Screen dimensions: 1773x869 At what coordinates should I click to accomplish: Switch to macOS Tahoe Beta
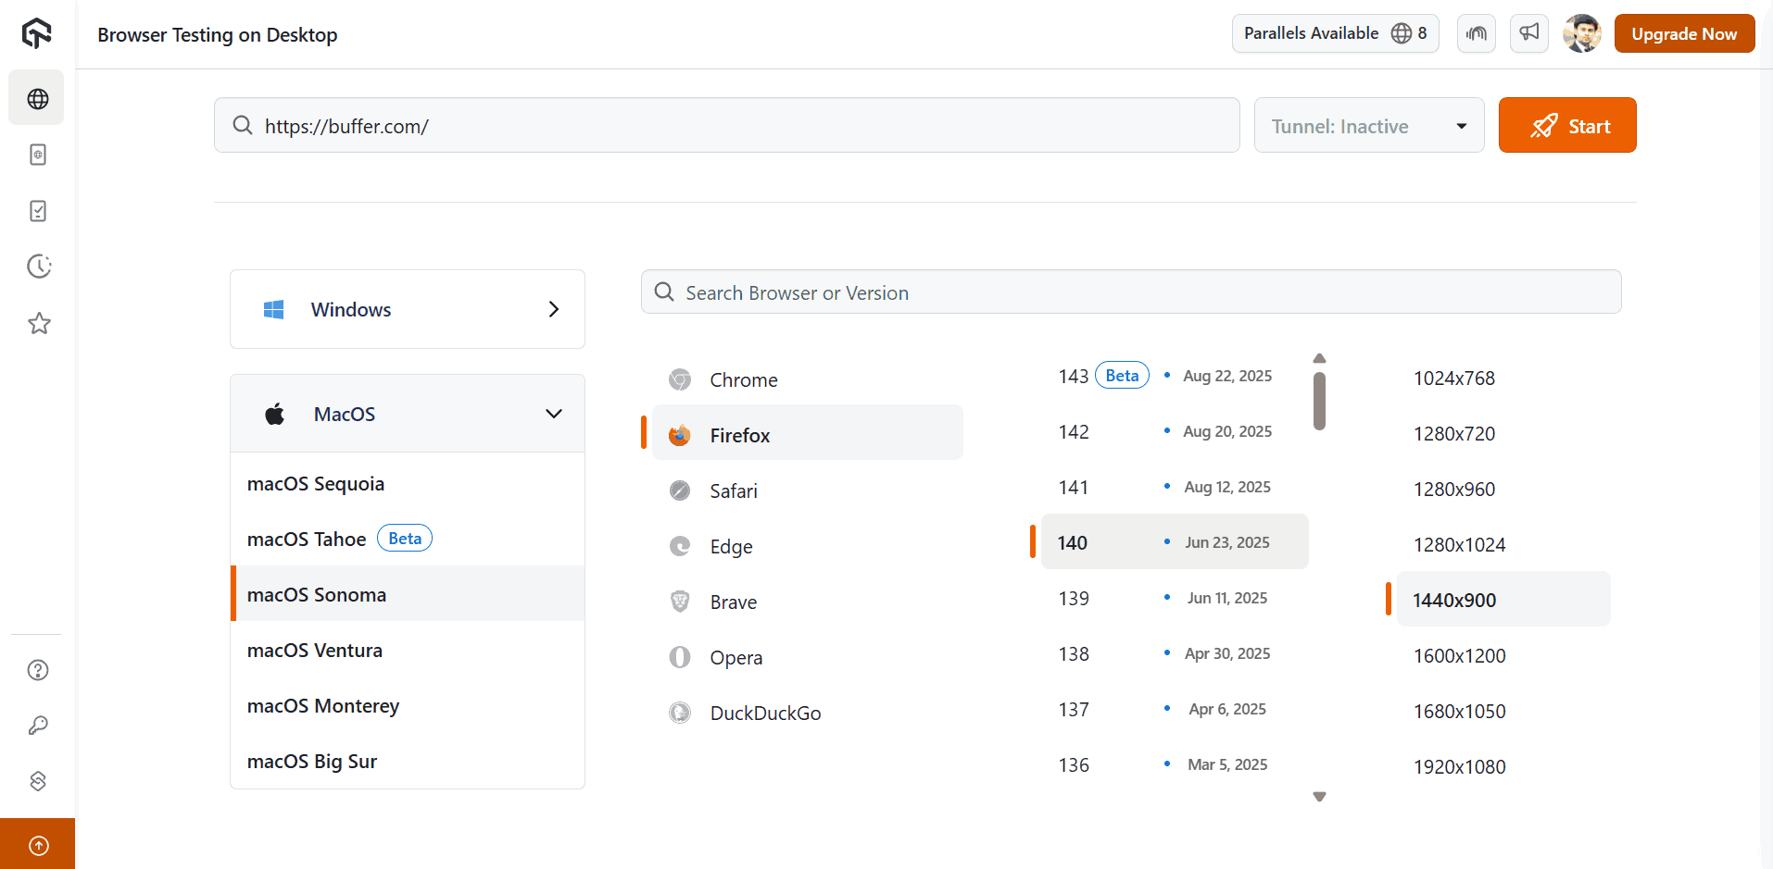click(306, 539)
